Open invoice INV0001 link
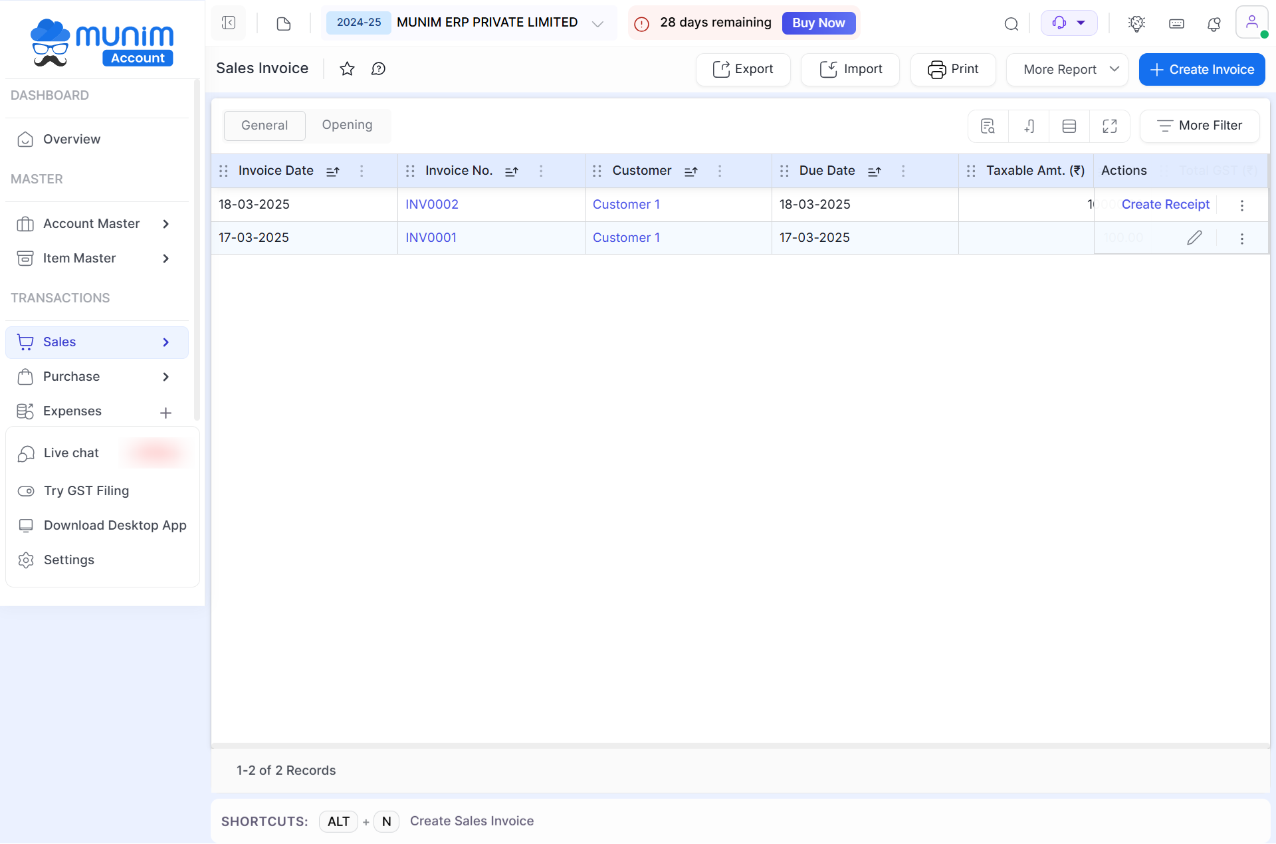 [x=431, y=238]
